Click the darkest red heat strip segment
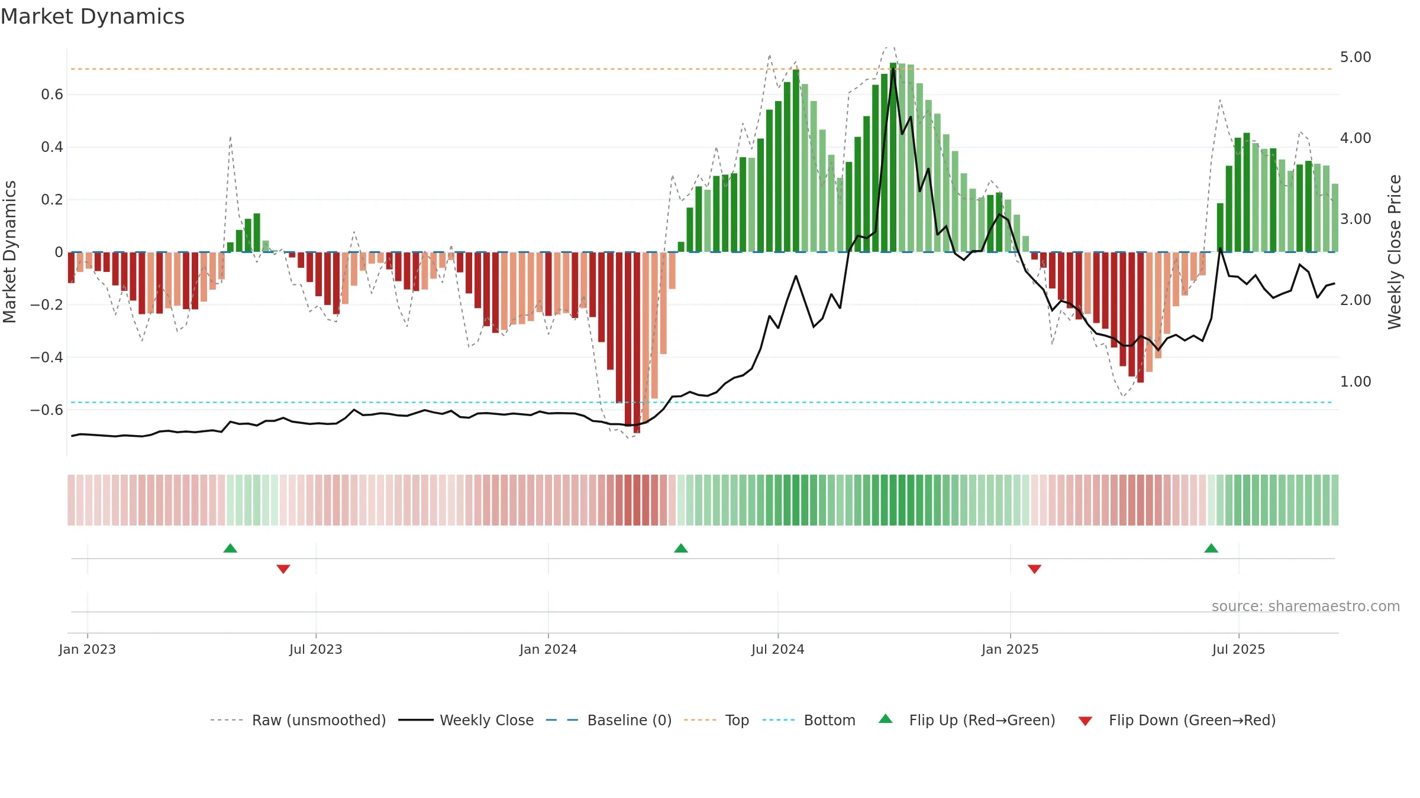The width and height of the screenshot is (1420, 798). (x=637, y=500)
